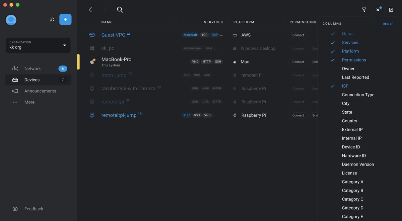Click the Raspberry icon beside remoteitpi-jump
The width and height of the screenshot is (402, 221).
coord(92,115)
